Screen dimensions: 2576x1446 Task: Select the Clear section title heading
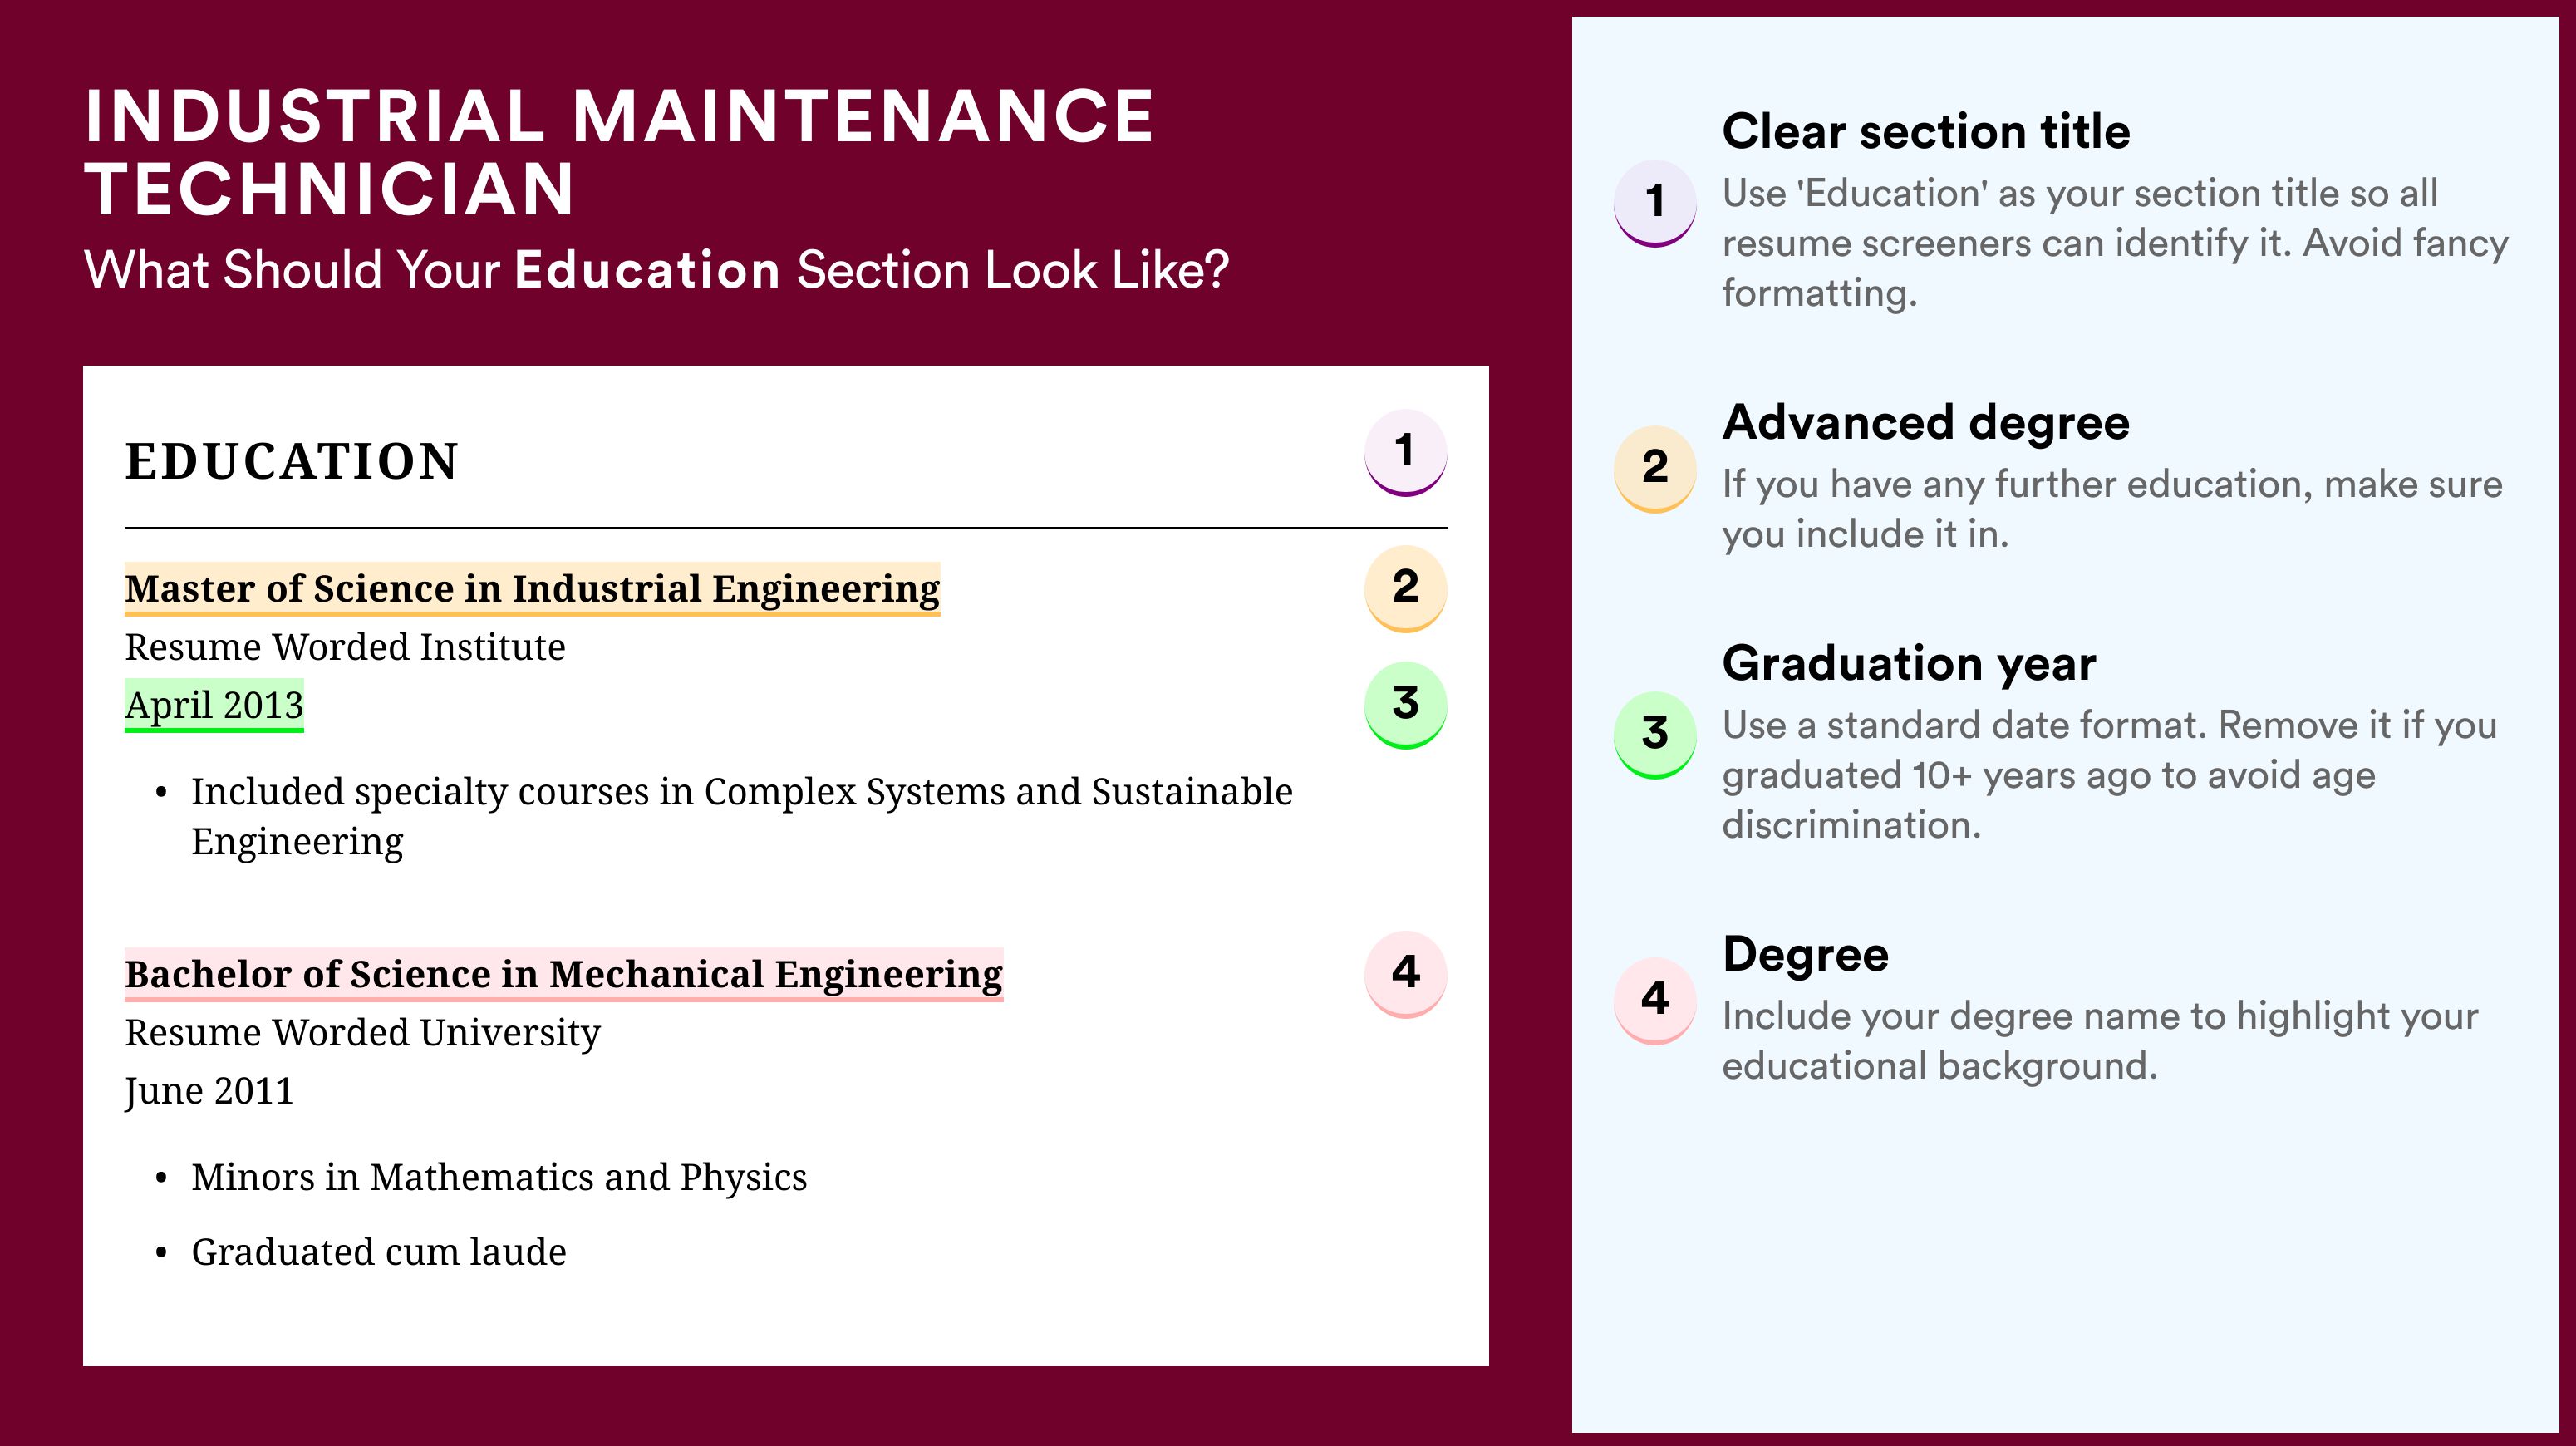point(1926,132)
